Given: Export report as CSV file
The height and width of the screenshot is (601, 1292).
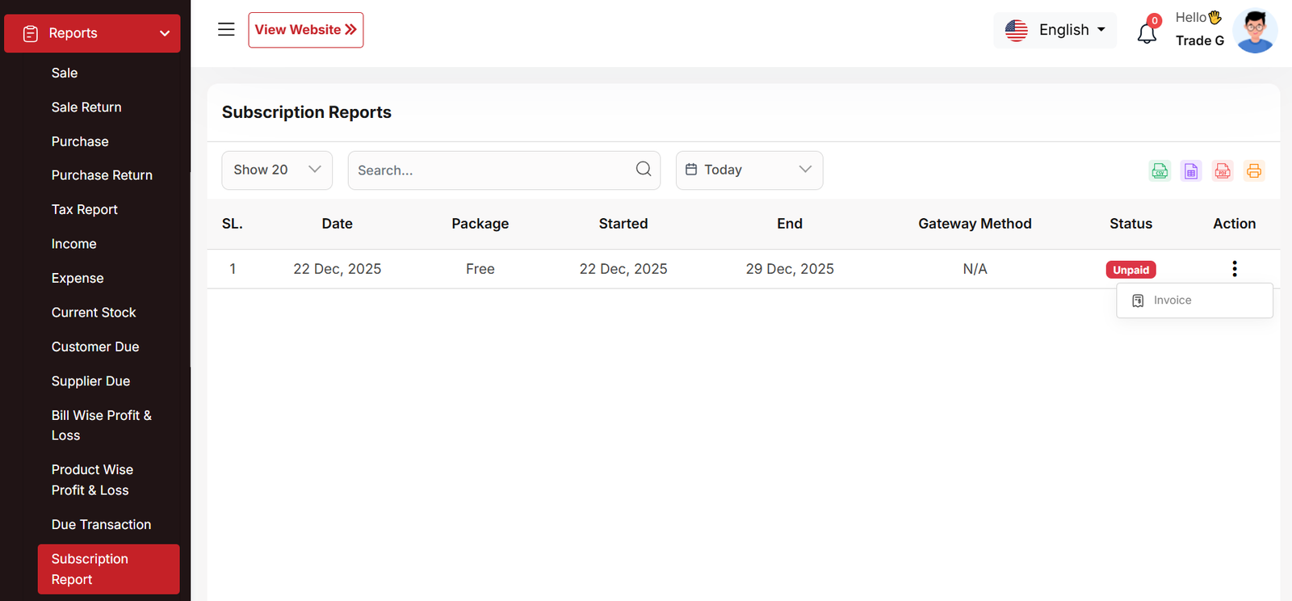Looking at the screenshot, I should pyautogui.click(x=1160, y=170).
